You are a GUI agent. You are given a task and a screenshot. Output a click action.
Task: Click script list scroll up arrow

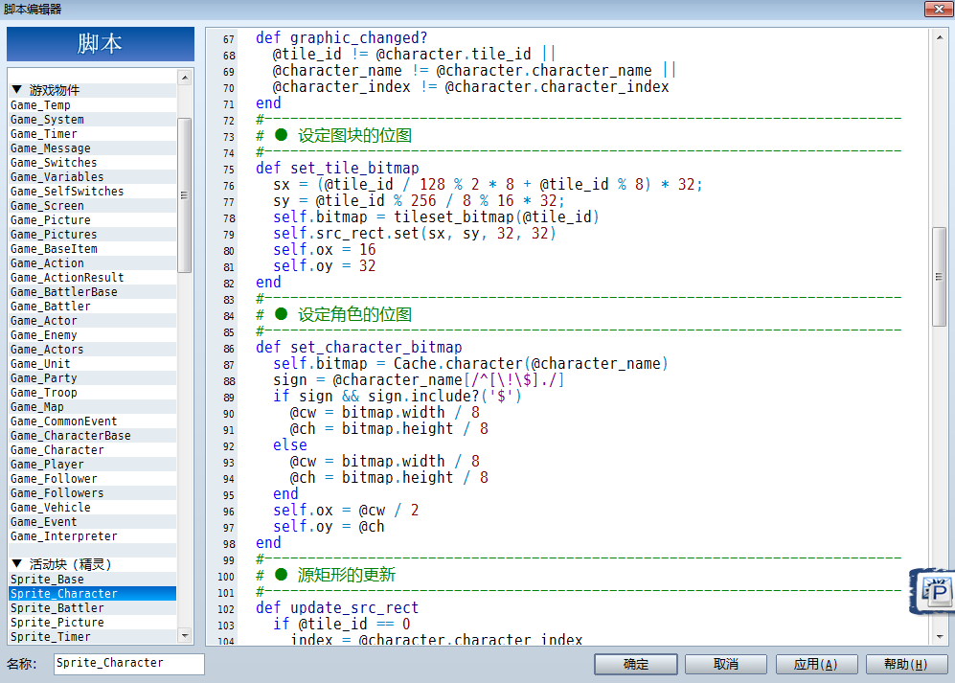click(185, 78)
